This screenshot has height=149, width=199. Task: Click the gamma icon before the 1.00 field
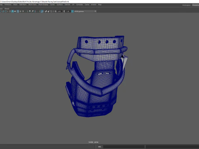[x=64, y=11]
